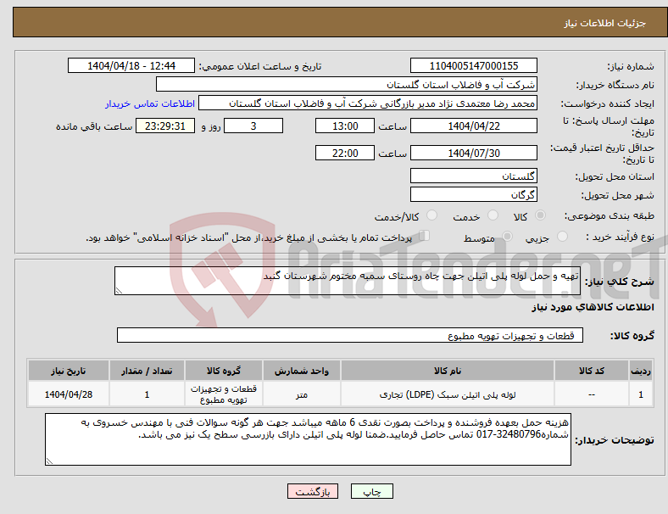Click the گروه کالا table column header

(224, 371)
